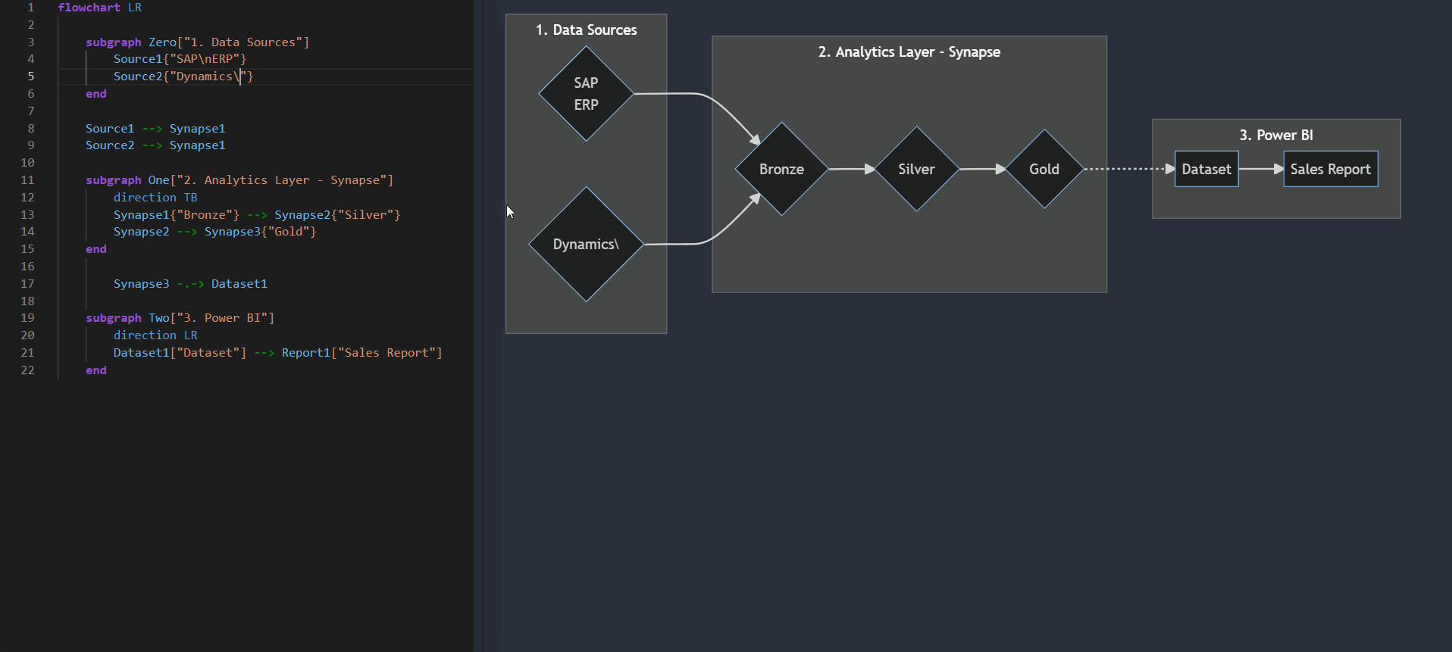Viewport: 1452px width, 652px height.
Task: Click 'end' keyword on line 15
Action: tap(96, 249)
